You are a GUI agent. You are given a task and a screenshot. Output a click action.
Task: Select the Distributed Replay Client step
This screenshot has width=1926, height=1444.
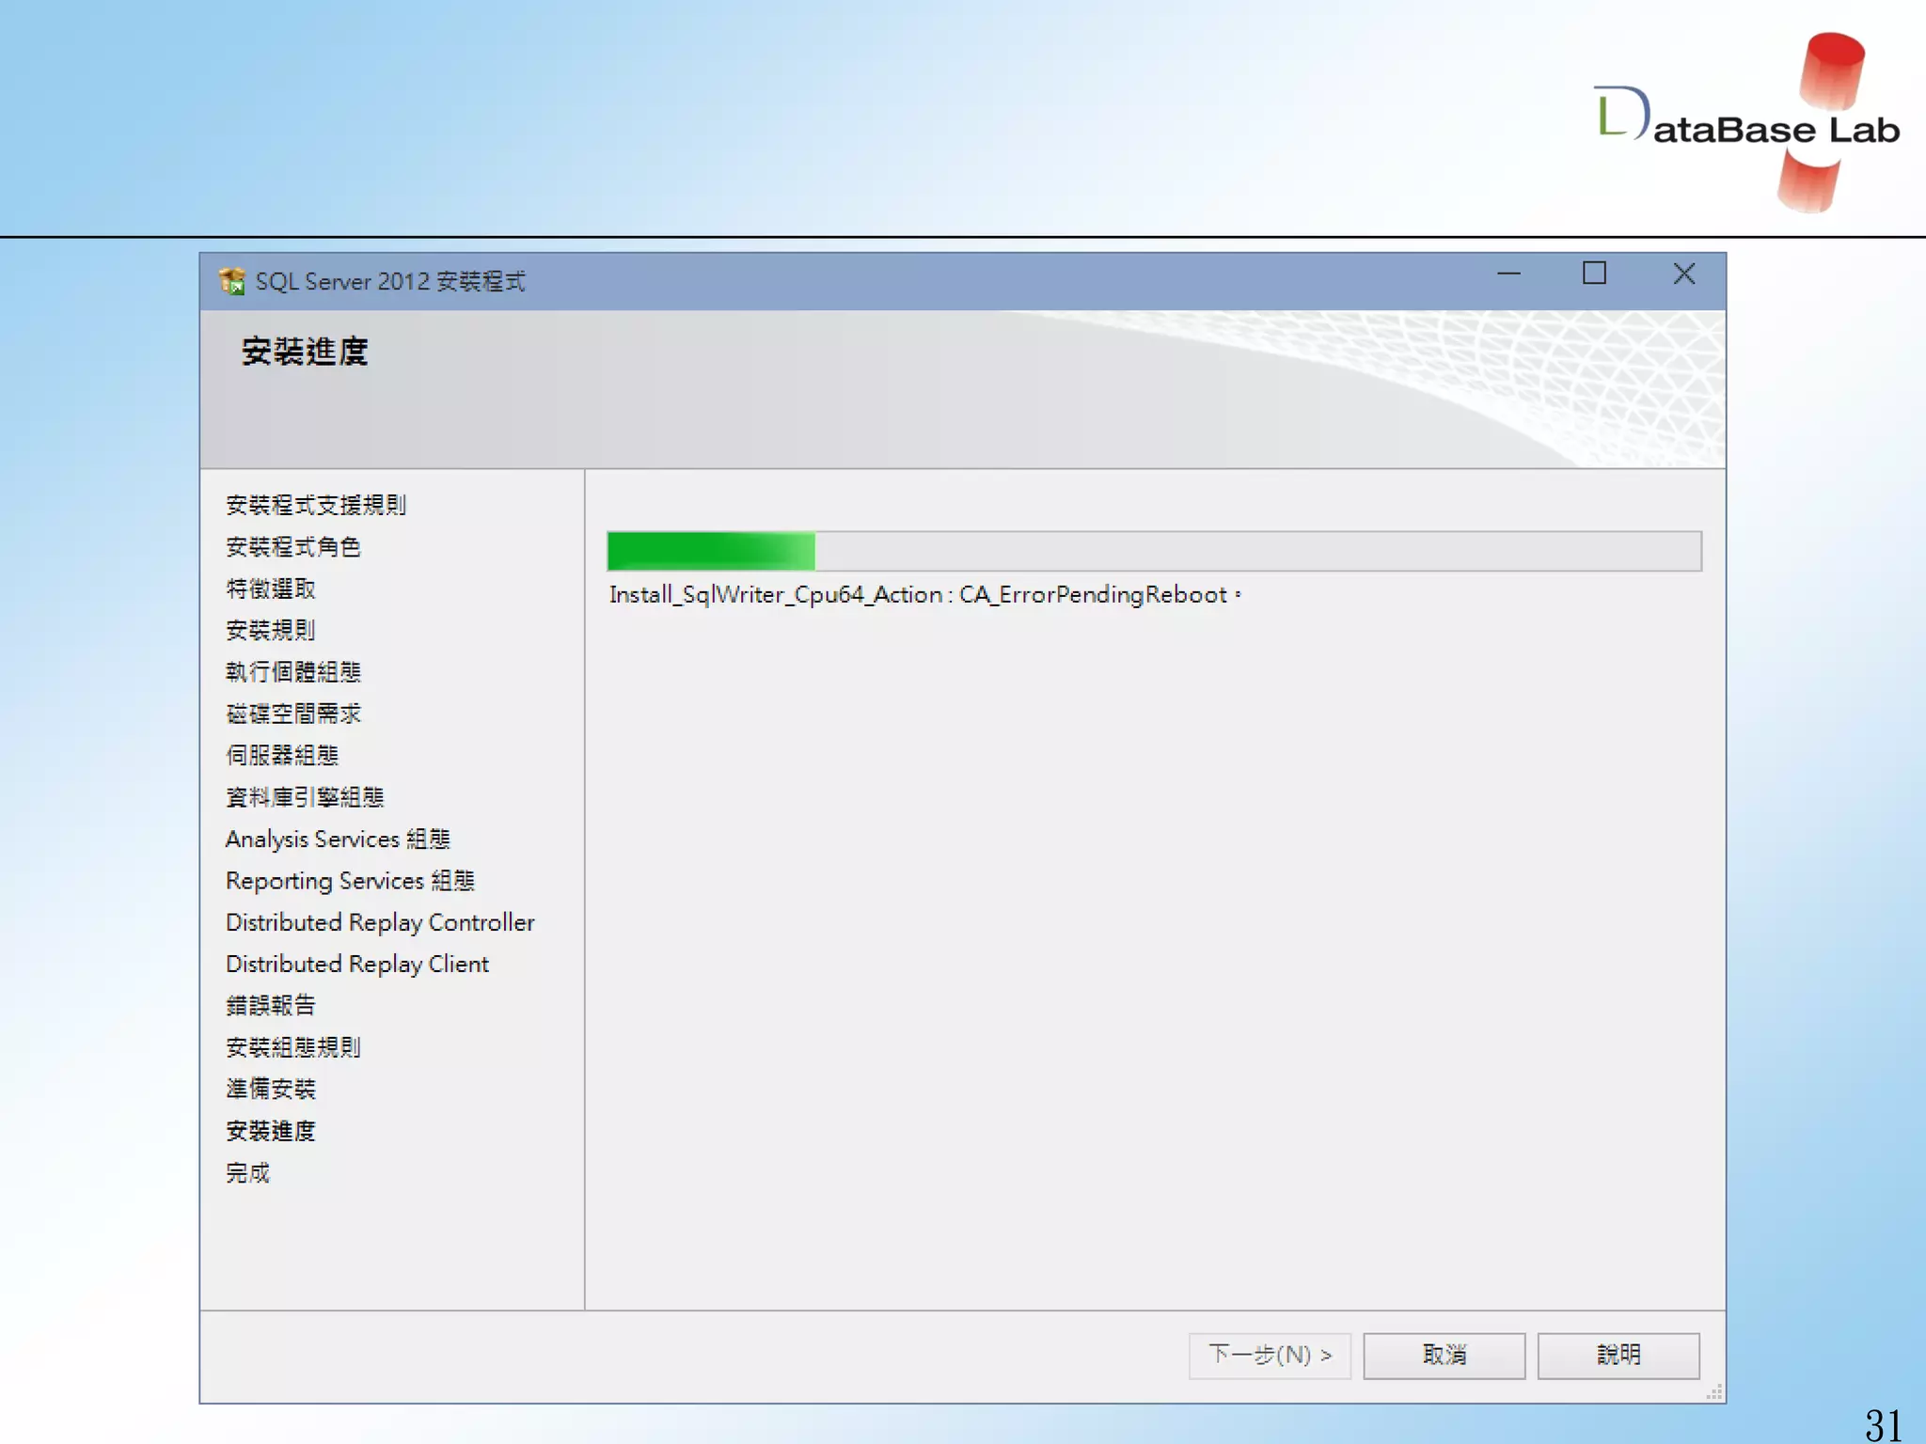click(x=357, y=964)
